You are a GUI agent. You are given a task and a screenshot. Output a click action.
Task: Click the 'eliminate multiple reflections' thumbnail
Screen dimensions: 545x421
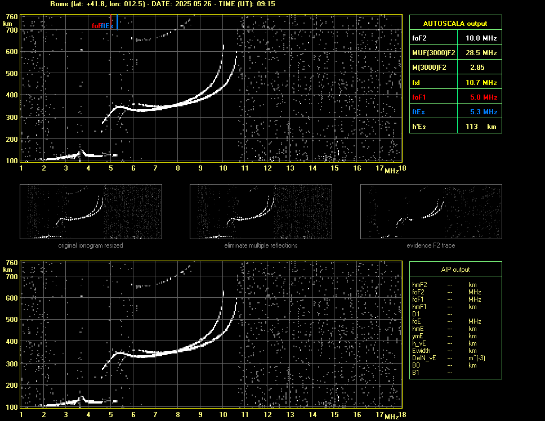click(x=261, y=212)
